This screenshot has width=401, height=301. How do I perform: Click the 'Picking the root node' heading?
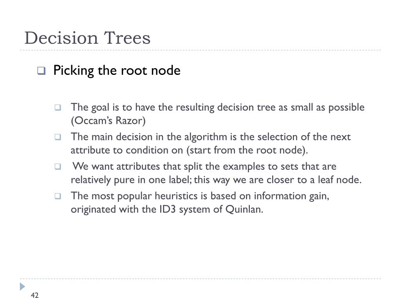[x=117, y=71]
